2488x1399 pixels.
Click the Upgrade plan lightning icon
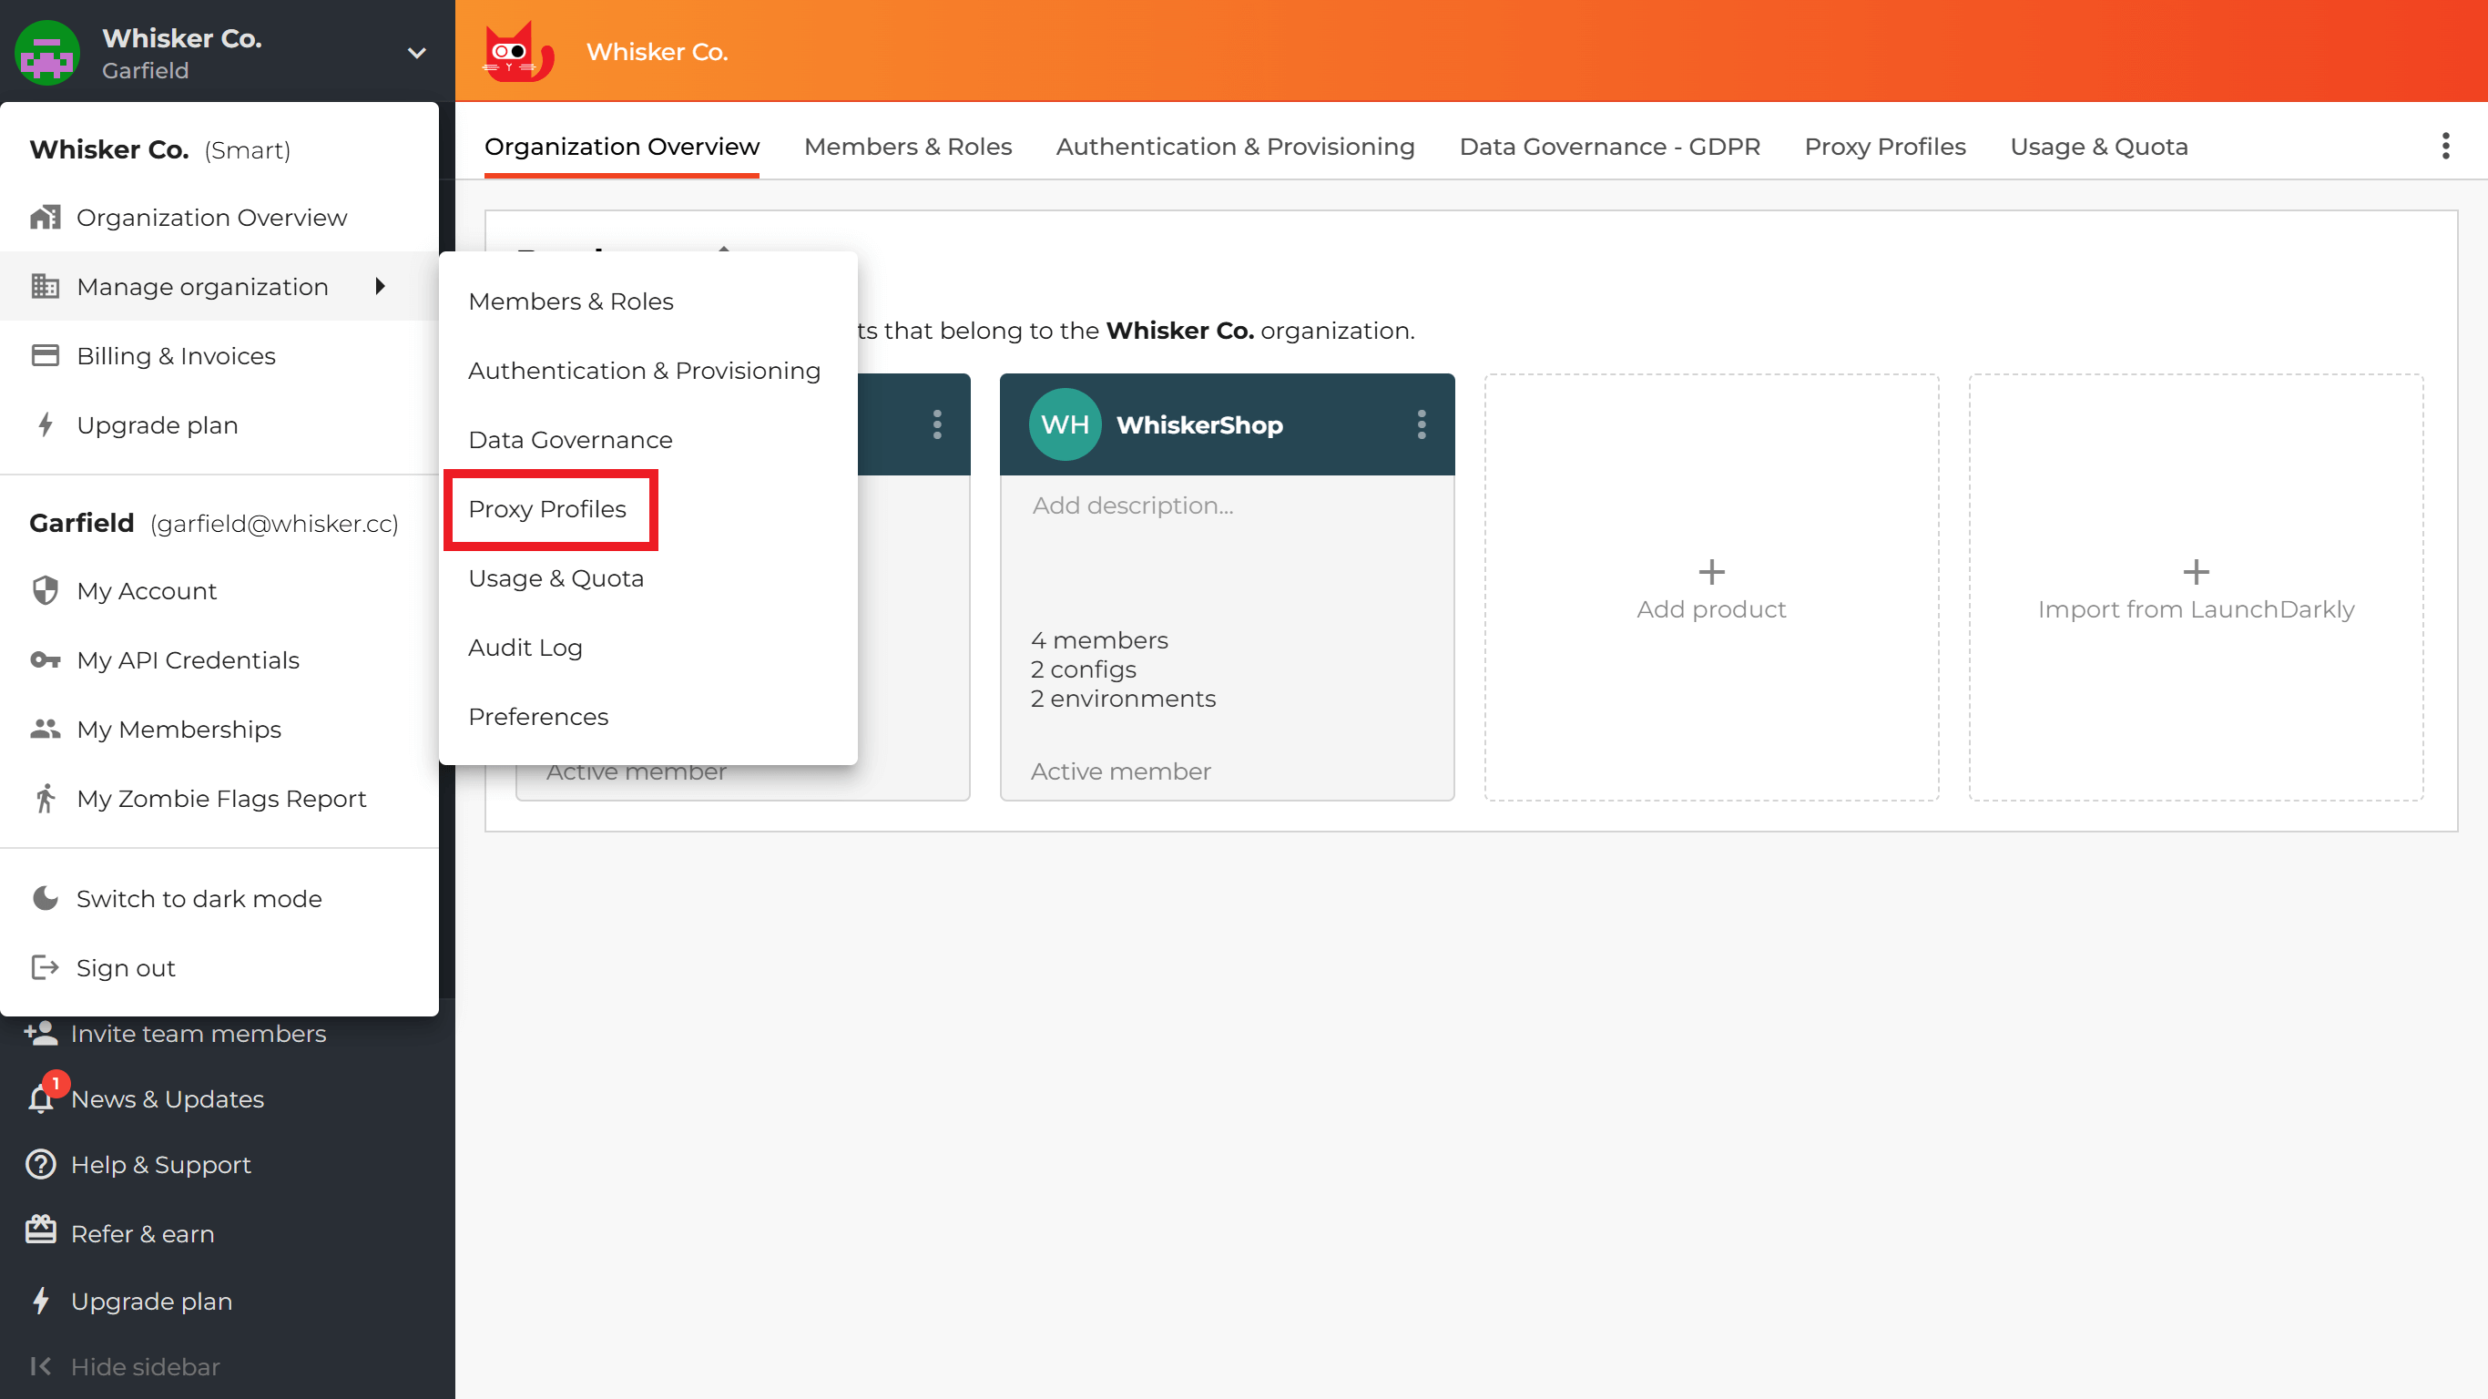(41, 1300)
